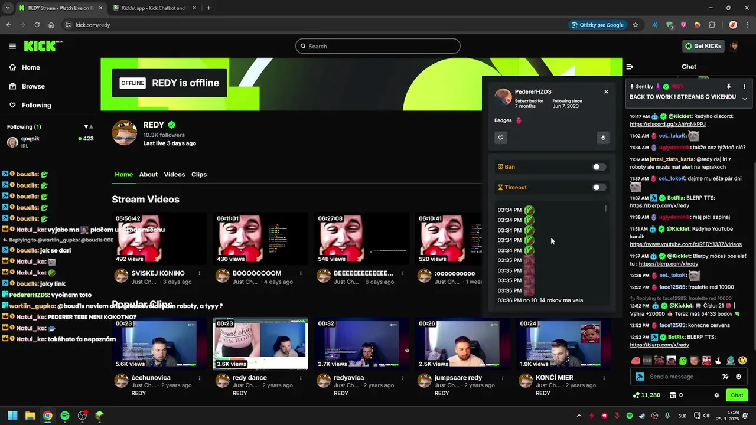Click the mute icon in PedererHZDS card
Image resolution: width=756 pixels, height=425 pixels.
tap(602, 138)
